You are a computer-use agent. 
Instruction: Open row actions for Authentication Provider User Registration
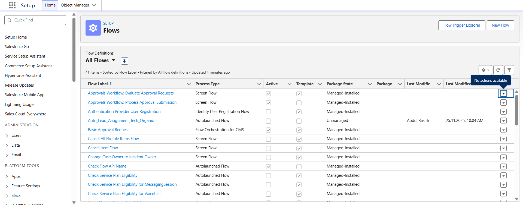coord(504,112)
